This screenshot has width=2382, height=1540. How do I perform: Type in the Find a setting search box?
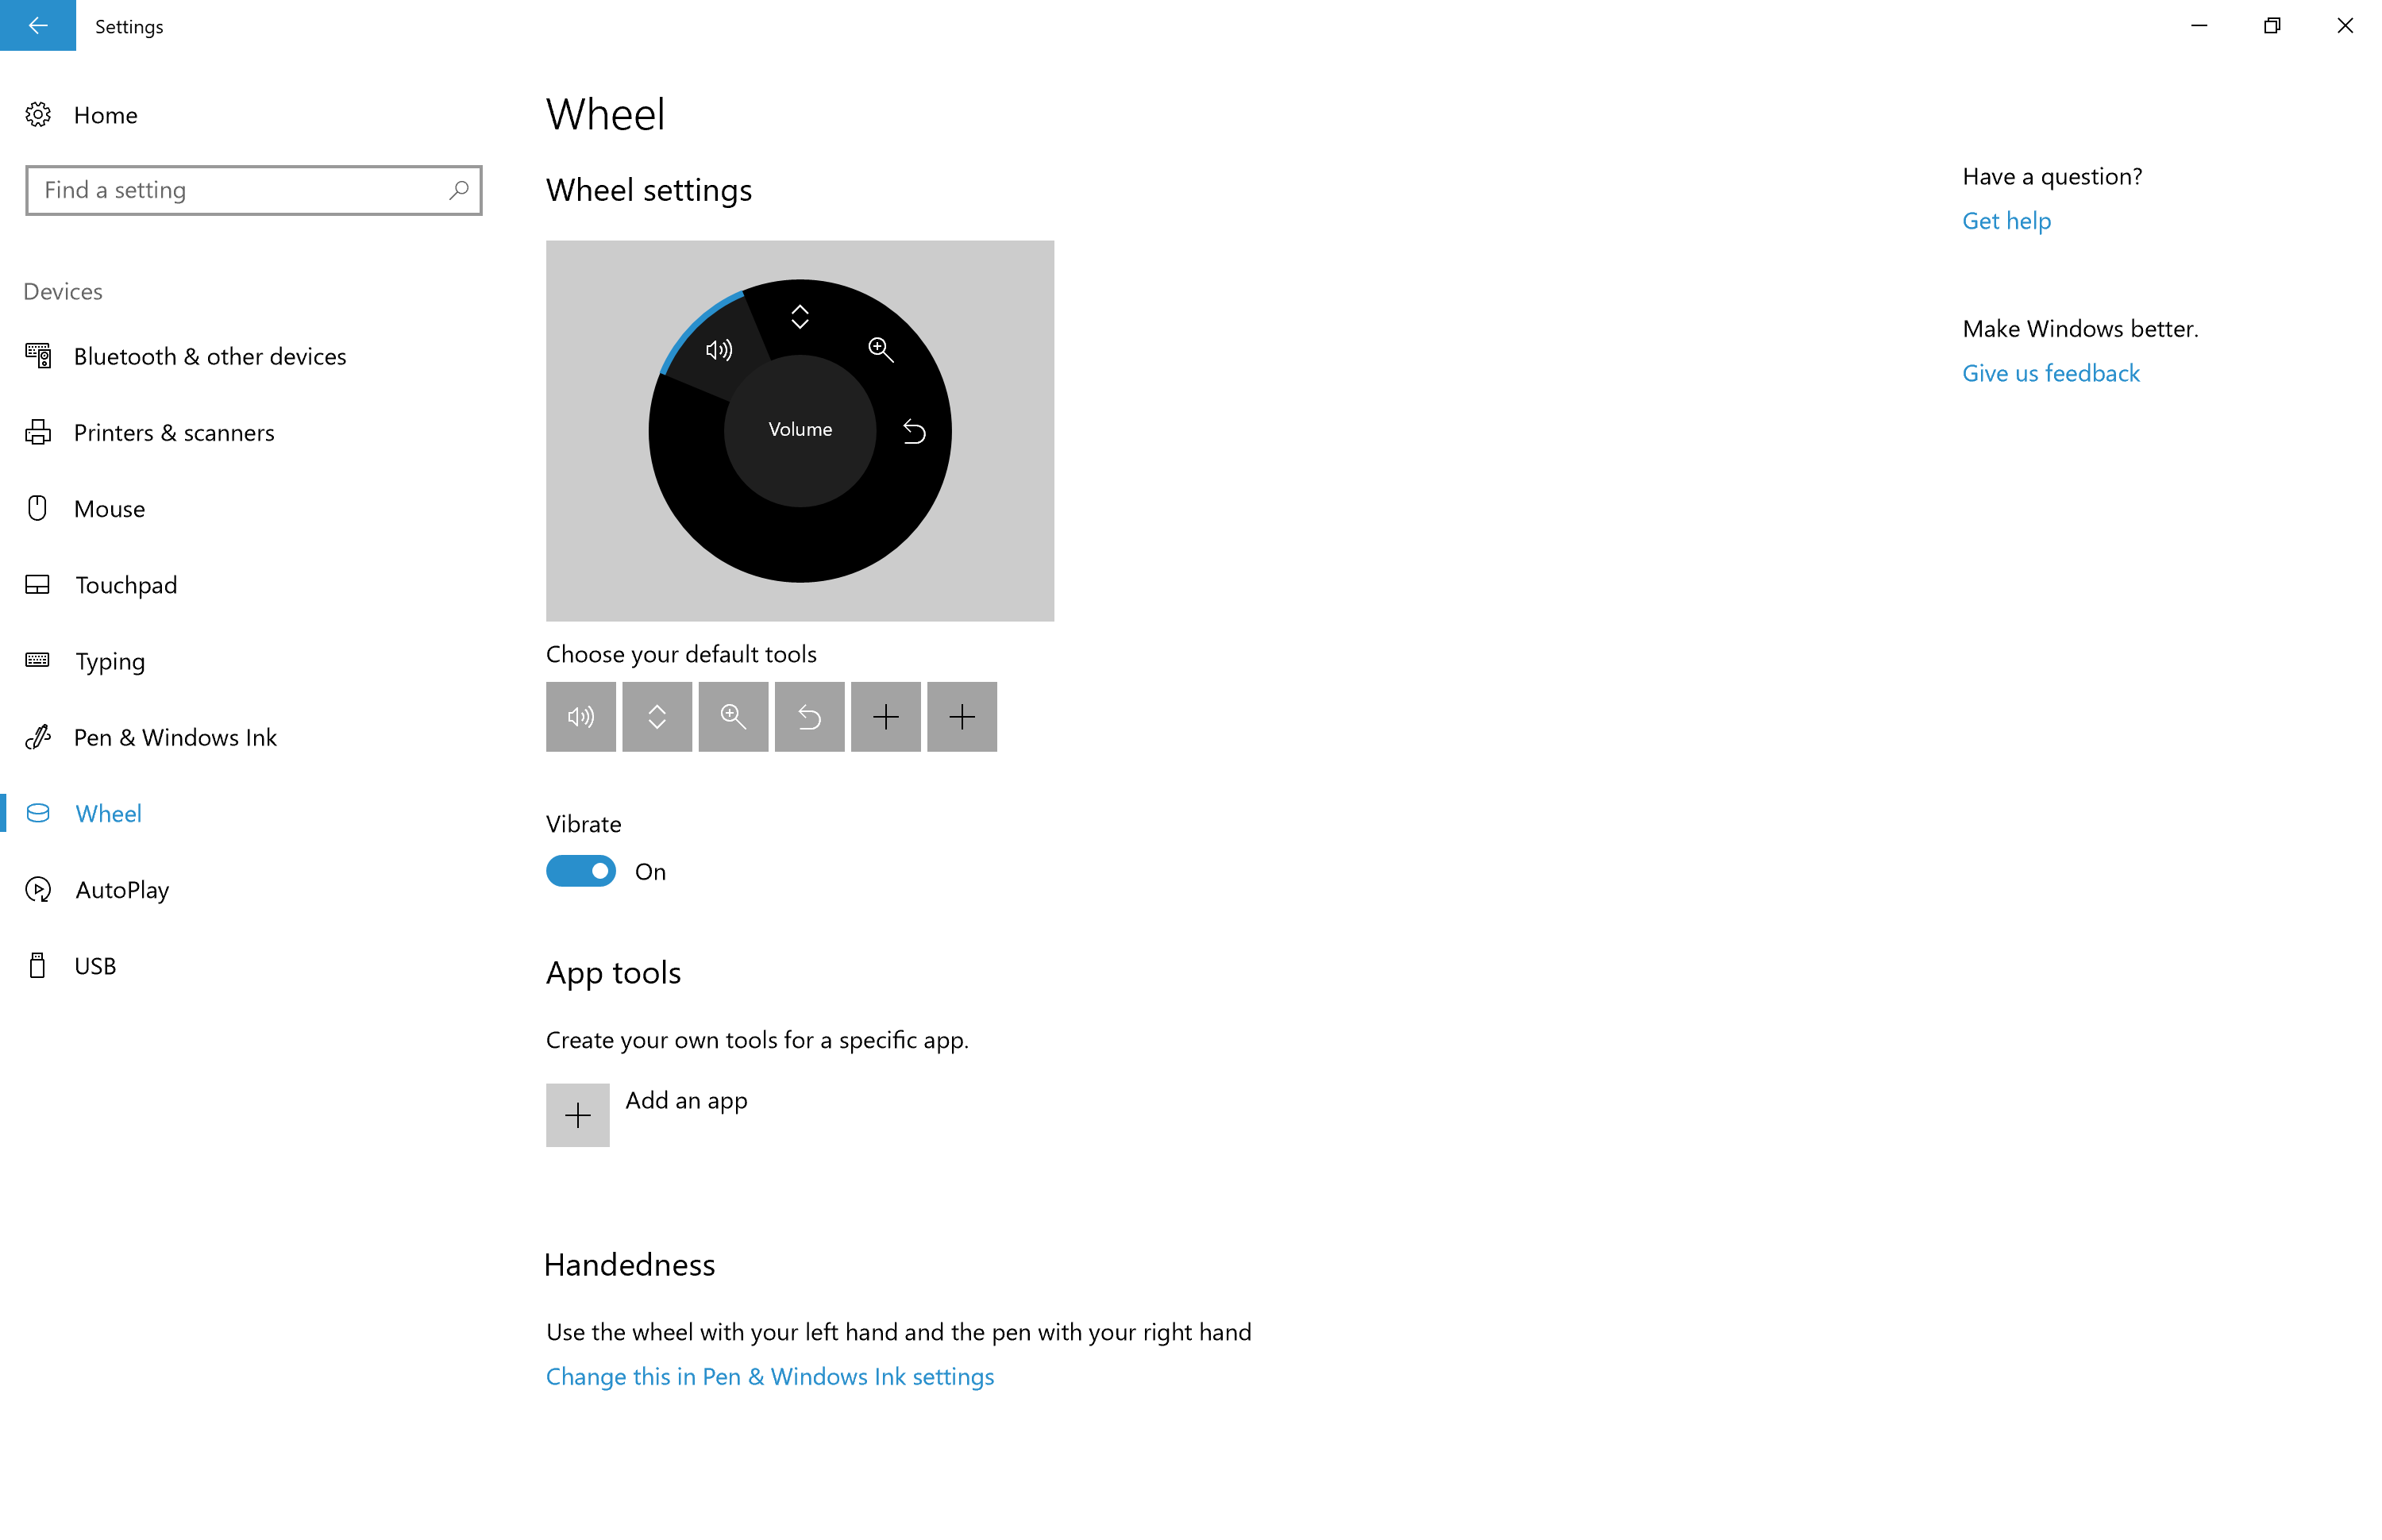252,189
